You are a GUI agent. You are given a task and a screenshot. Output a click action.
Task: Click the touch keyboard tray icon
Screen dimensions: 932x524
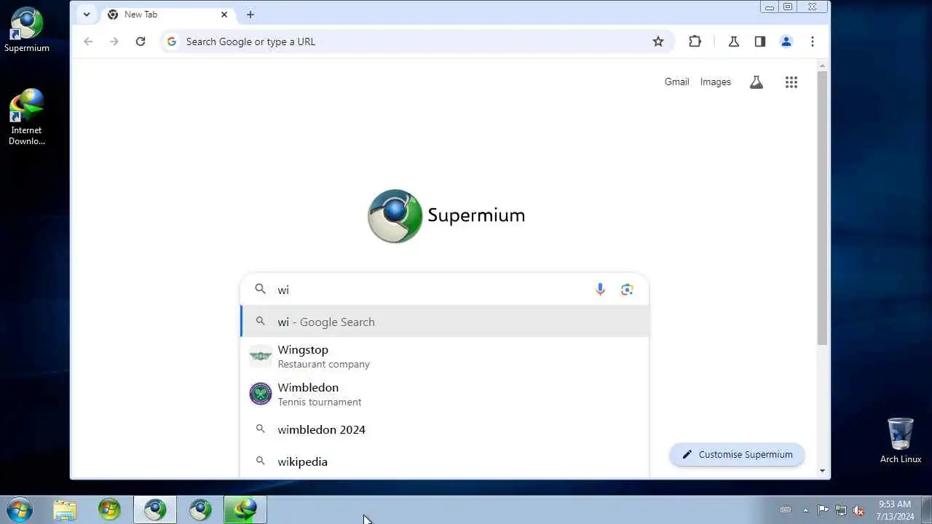pos(786,510)
